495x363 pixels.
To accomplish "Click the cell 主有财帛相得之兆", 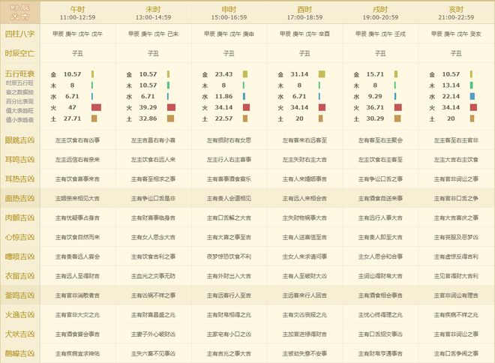I will (x=229, y=315).
